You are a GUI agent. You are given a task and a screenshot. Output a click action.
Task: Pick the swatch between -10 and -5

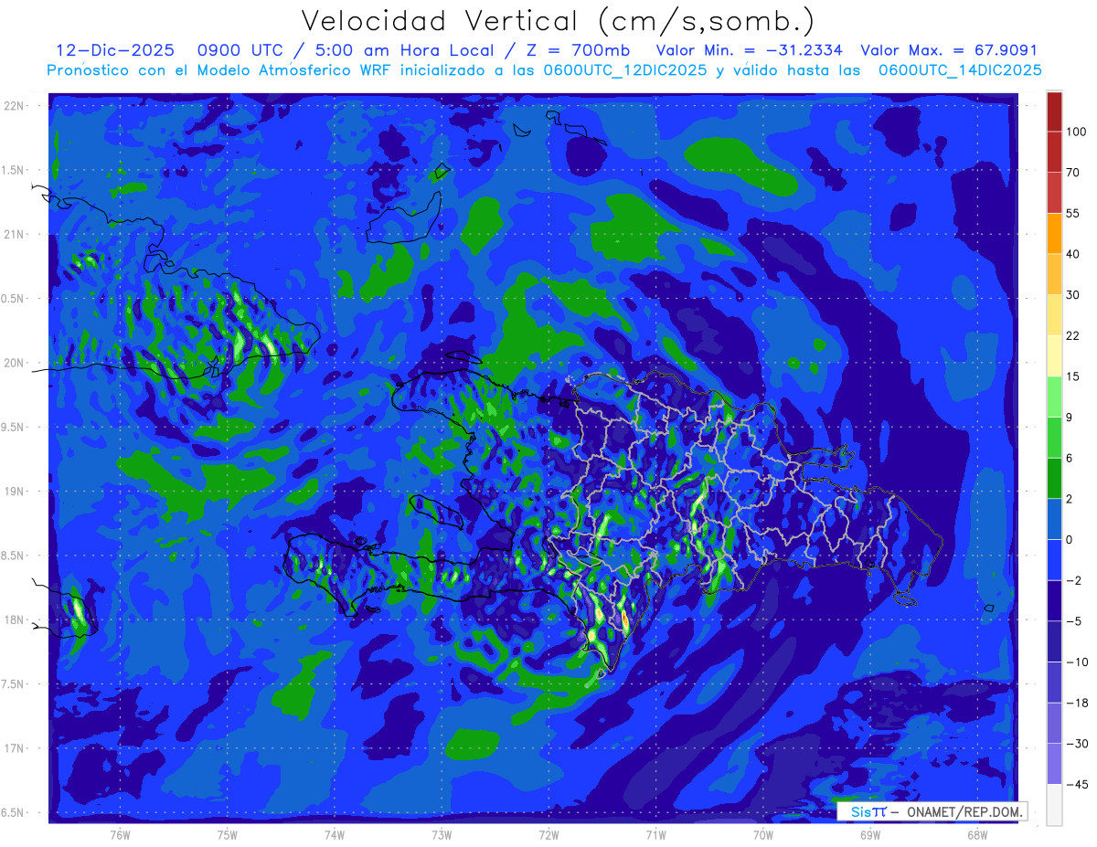(1054, 641)
